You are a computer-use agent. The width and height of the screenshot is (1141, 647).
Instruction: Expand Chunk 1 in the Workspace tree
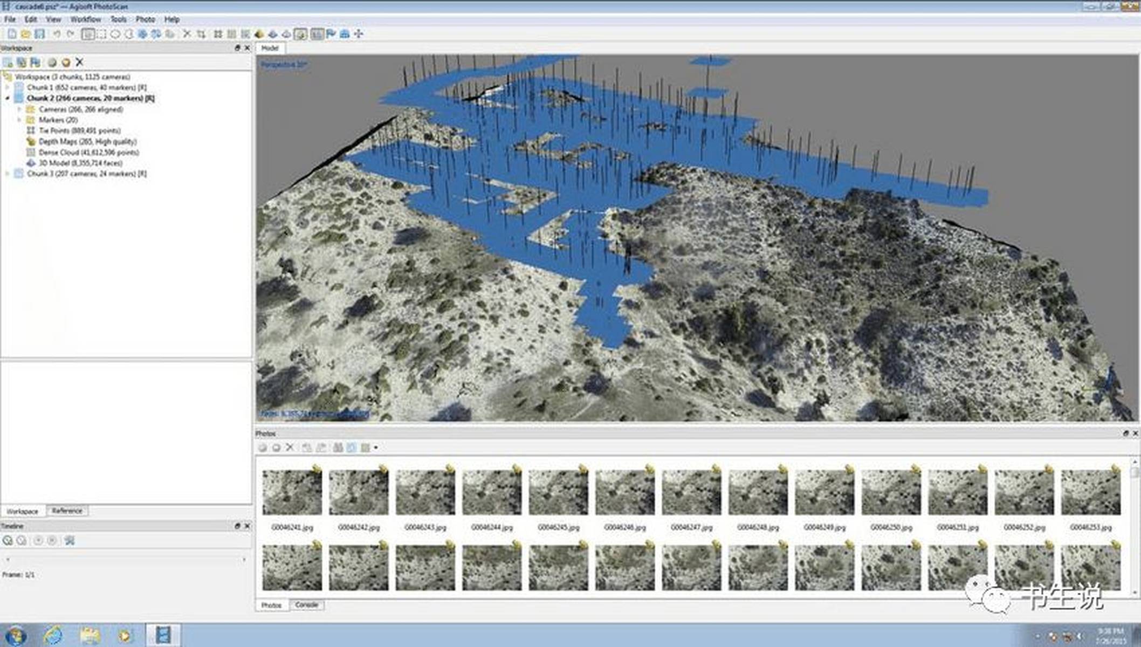click(7, 87)
